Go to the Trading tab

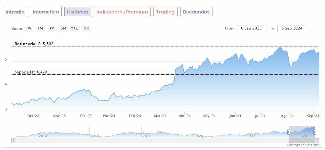point(165,12)
